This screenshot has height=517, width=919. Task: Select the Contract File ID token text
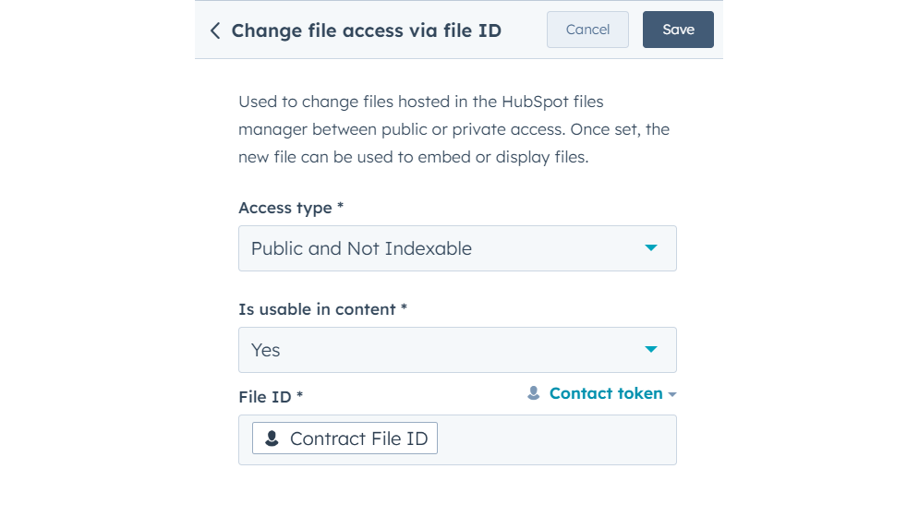(358, 439)
